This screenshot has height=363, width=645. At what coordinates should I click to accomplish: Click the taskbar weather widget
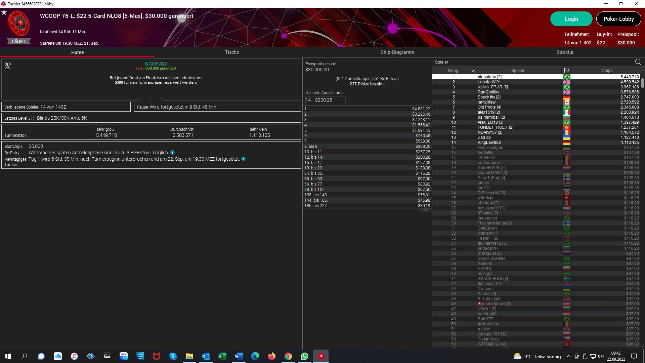click(537, 356)
